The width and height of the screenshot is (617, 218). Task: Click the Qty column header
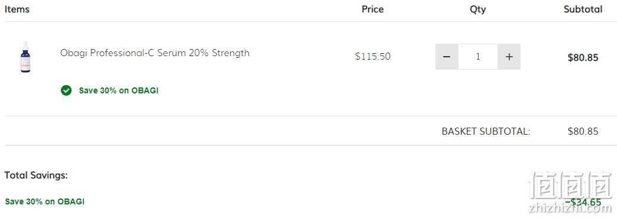[x=478, y=9]
